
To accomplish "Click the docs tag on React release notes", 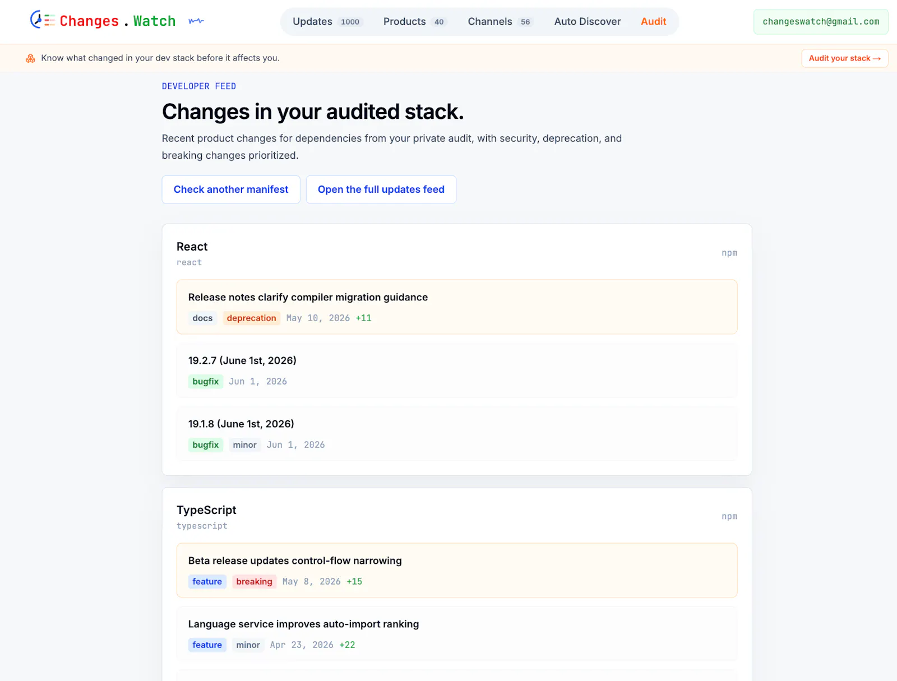I will pos(202,318).
